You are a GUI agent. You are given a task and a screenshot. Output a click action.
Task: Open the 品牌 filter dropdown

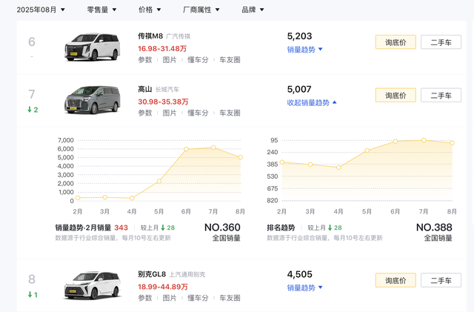pyautogui.click(x=253, y=10)
